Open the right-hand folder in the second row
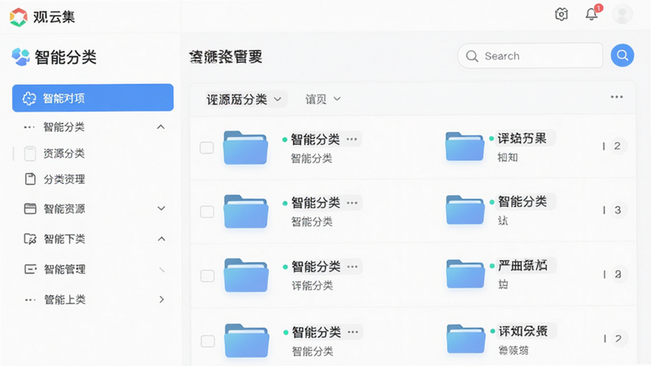Screen dimensions: 651x366 pyautogui.click(x=465, y=210)
